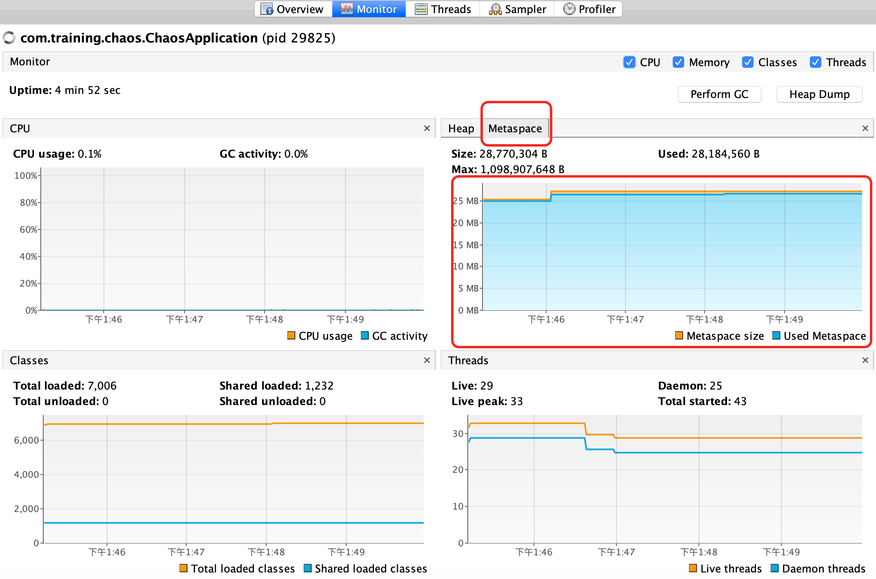
Task: Click inside the Classes graph
Action: pos(233,479)
